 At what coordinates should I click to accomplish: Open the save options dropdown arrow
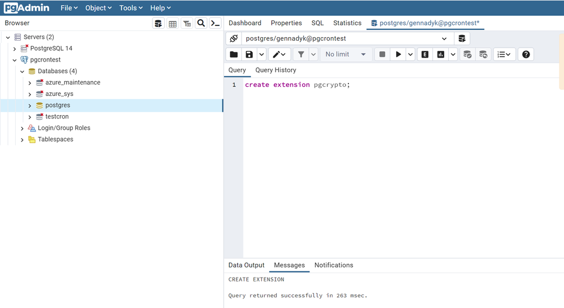(261, 54)
